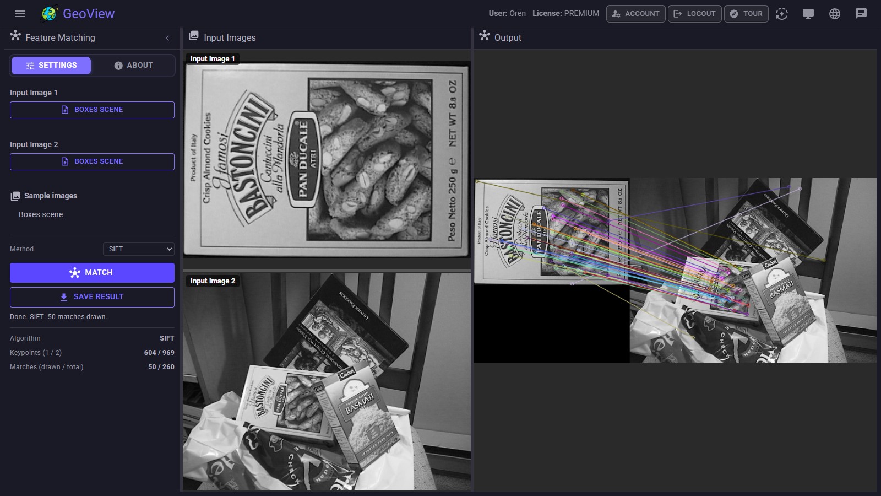
Task: Select the Boxes scene sample
Action: (x=41, y=214)
